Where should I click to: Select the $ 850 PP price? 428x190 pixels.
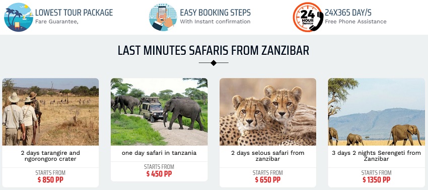50,180
